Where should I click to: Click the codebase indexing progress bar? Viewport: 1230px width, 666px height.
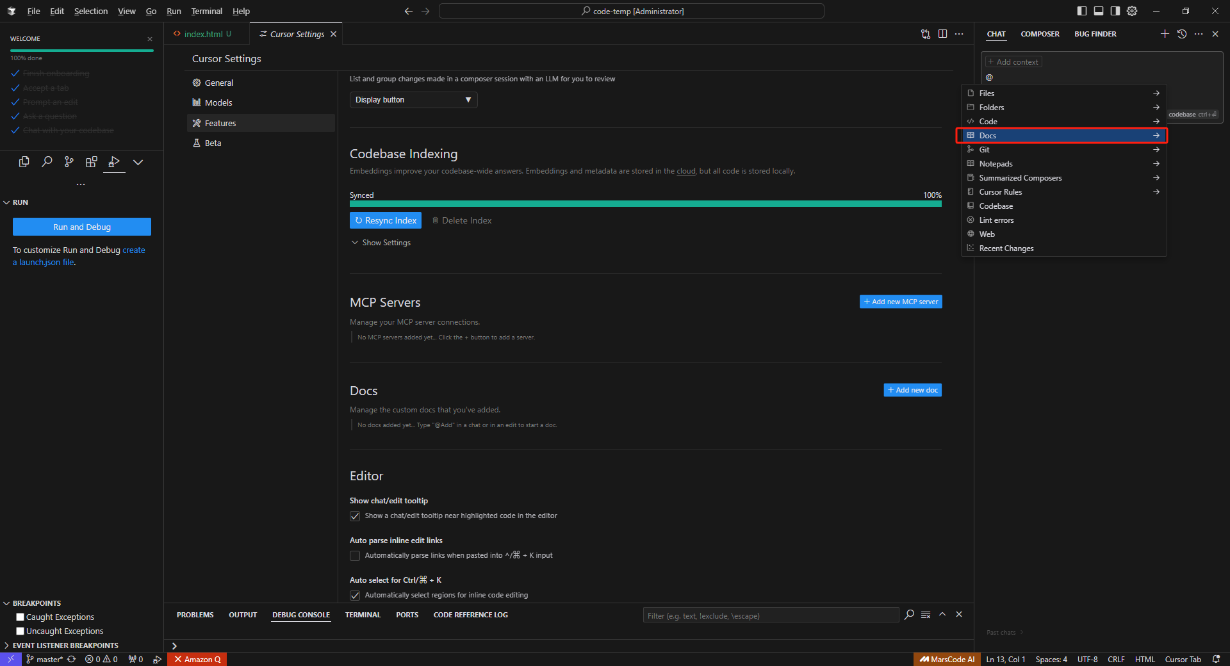646,204
